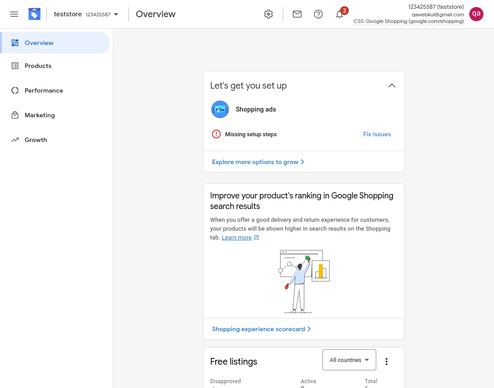
Task: Click the Shopping ads icon
Action: tap(220, 109)
